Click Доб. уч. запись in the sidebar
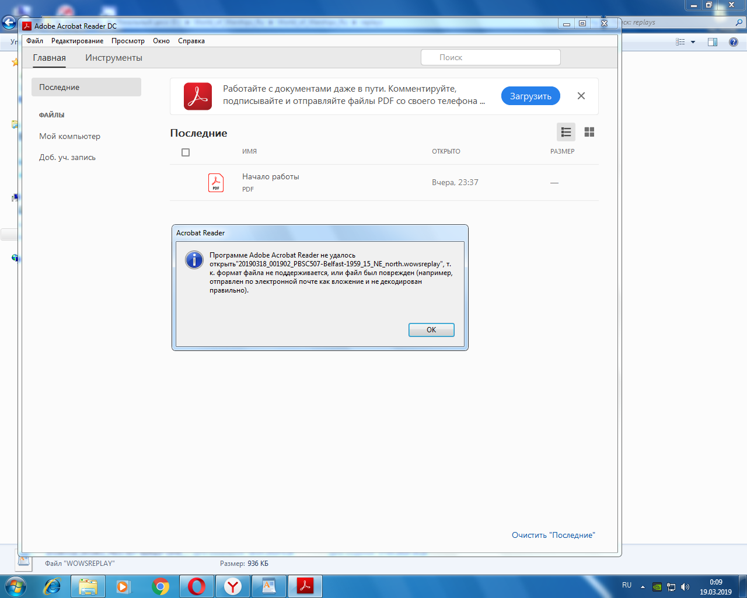 click(x=67, y=157)
